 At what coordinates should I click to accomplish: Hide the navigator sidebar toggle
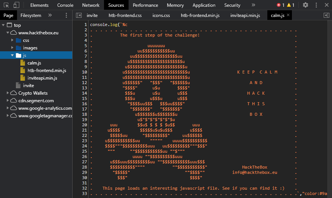pos(79,15)
